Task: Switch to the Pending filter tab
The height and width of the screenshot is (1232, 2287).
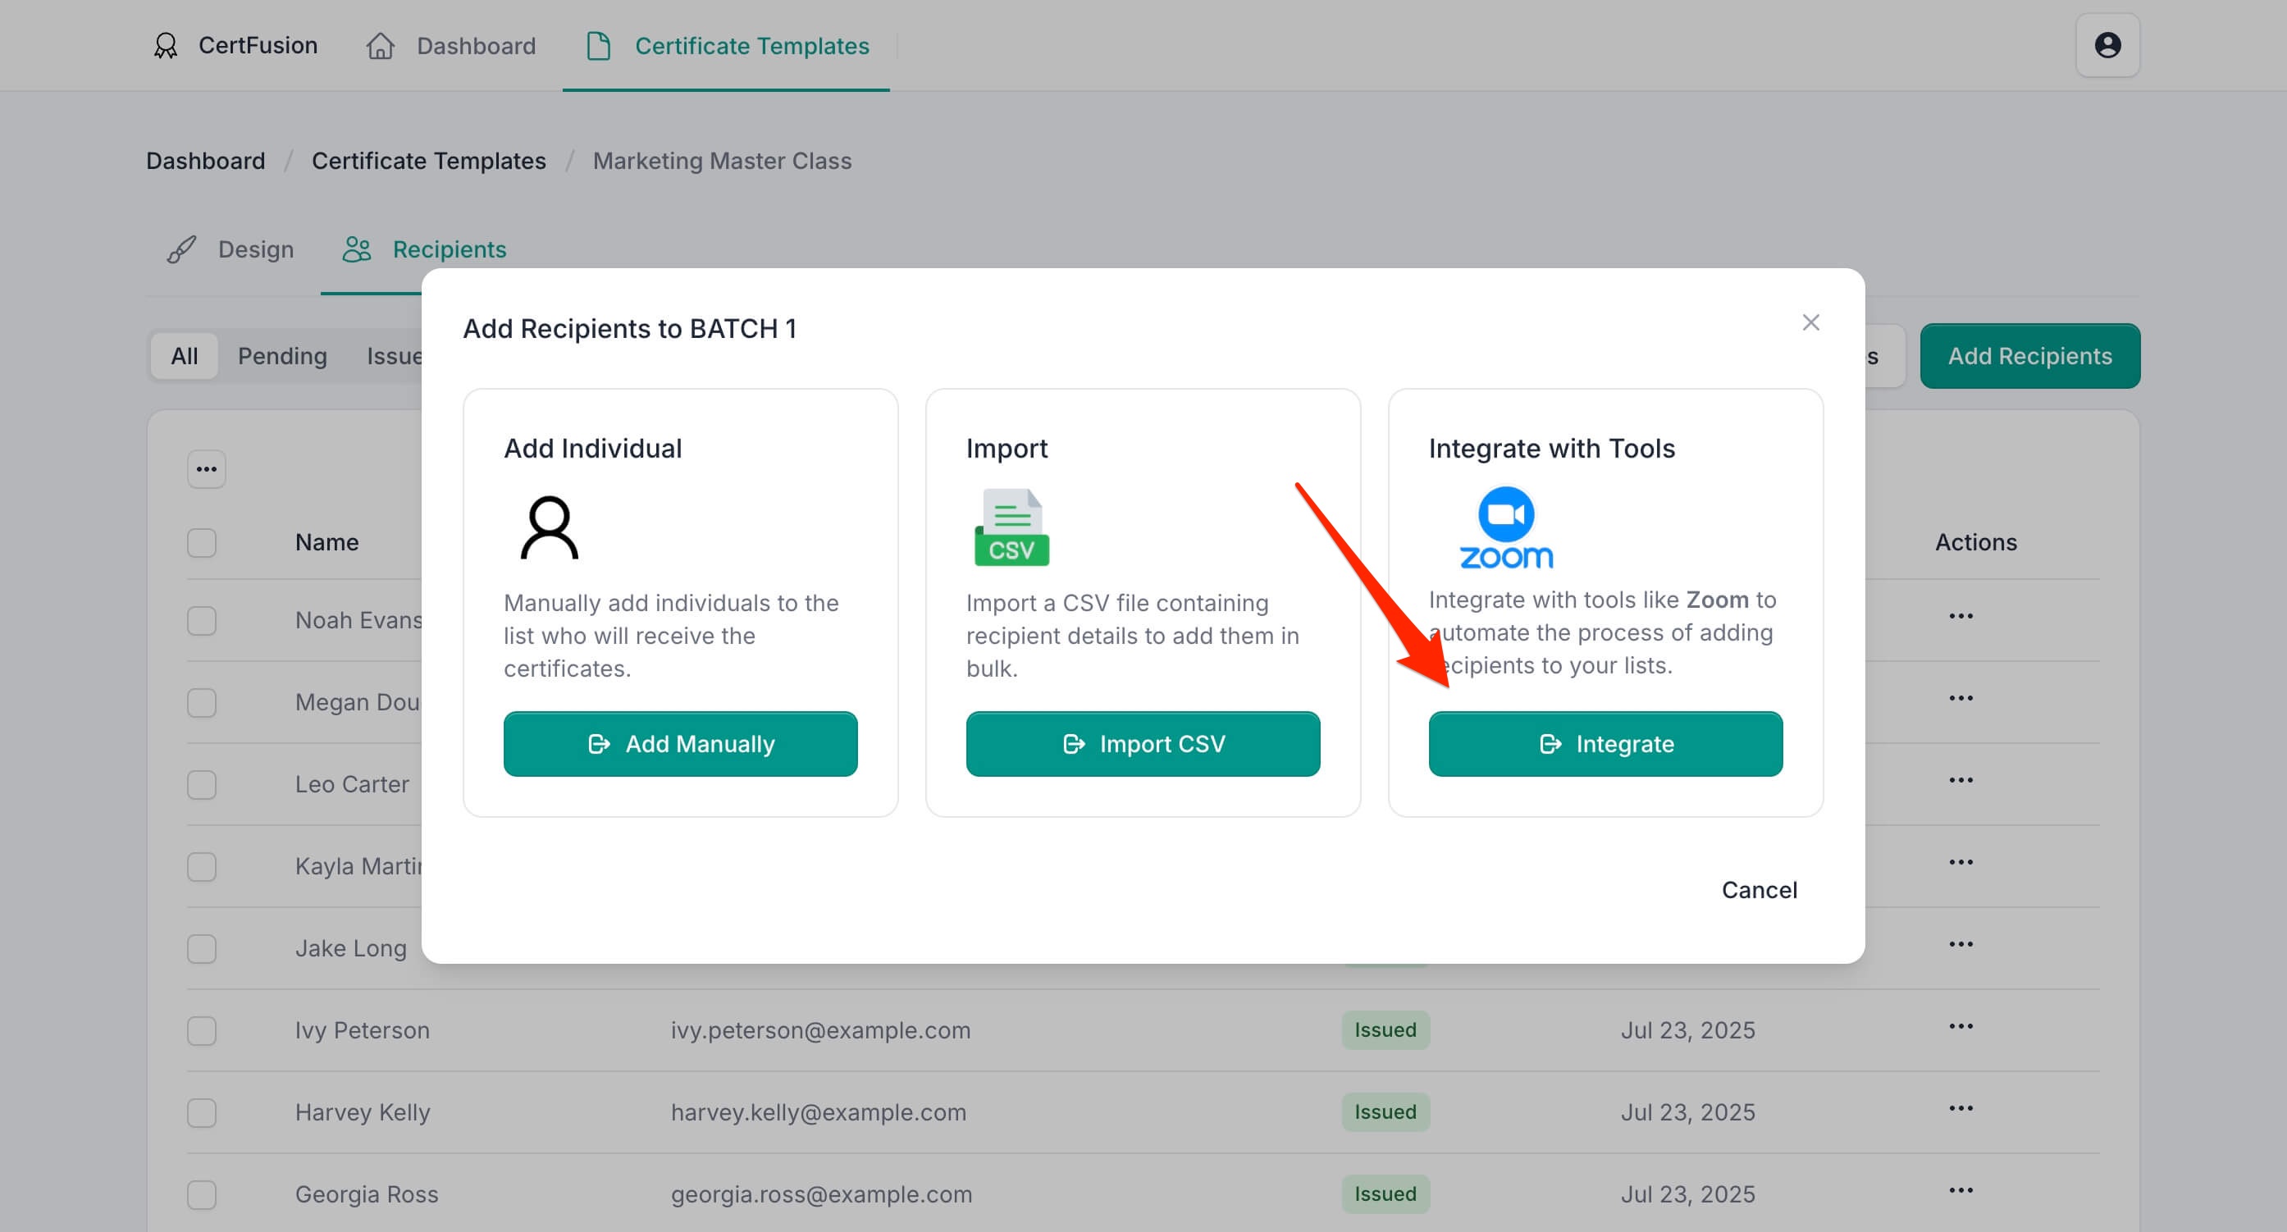Action: coord(281,356)
